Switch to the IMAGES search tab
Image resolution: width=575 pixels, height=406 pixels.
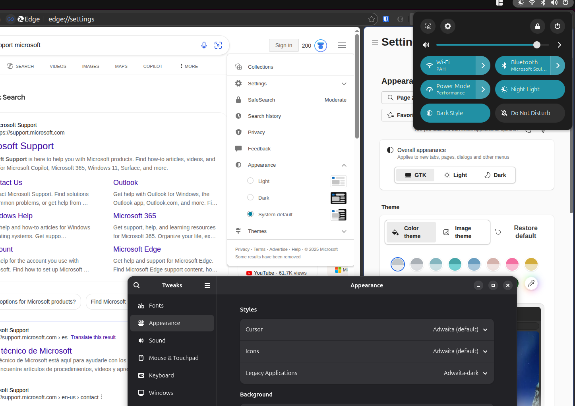tap(91, 66)
